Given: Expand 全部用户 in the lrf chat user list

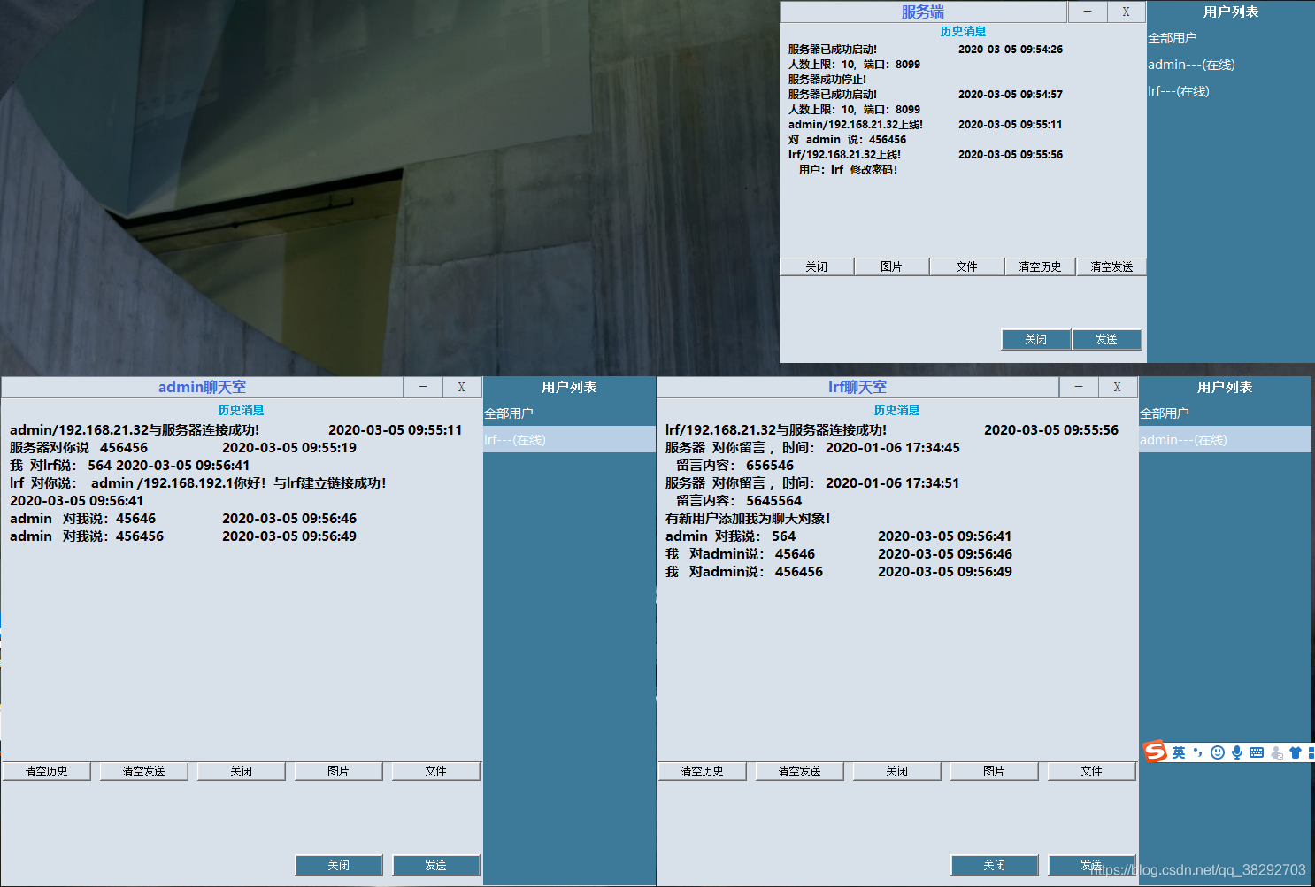Looking at the screenshot, I should click(x=1165, y=411).
